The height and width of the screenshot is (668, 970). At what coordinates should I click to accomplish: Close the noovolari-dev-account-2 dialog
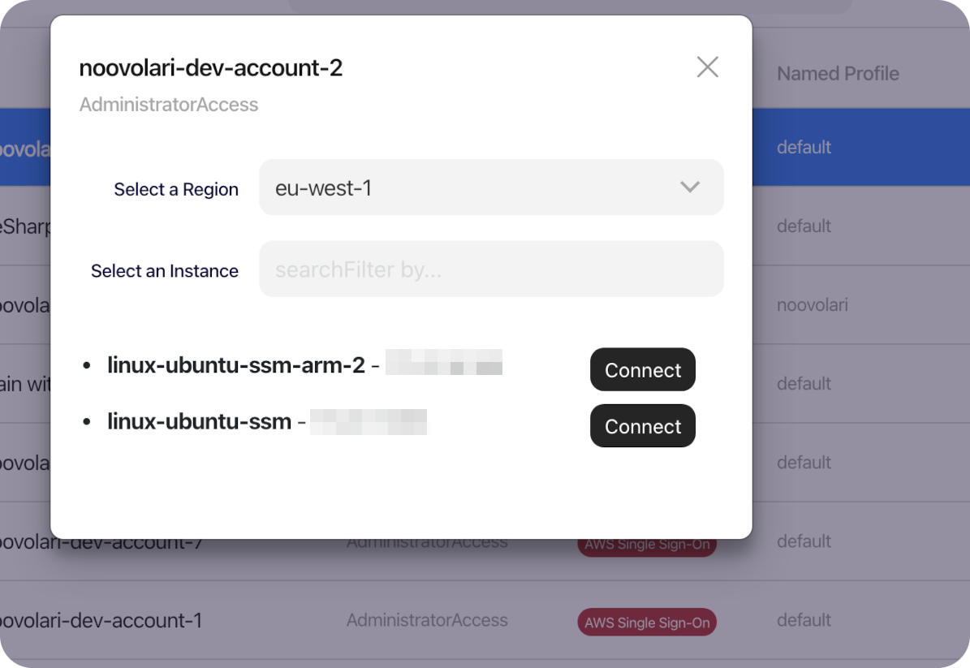707,67
